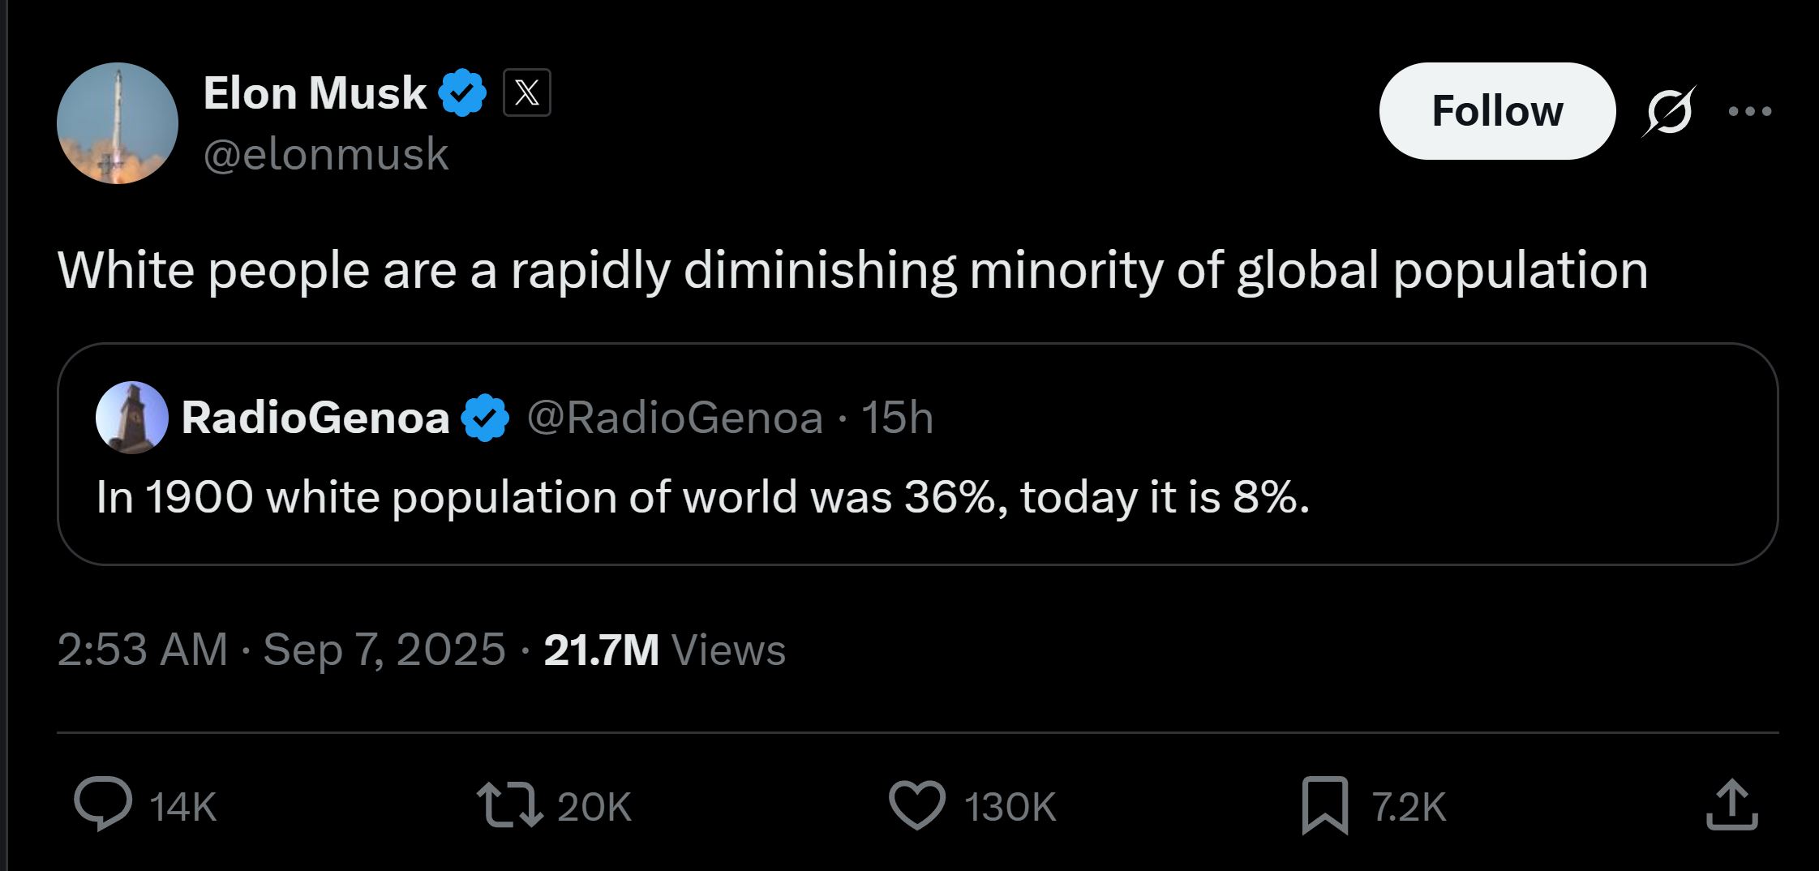Open the @RadioGenoa handle in quoted post
The height and width of the screenshot is (871, 1819).
675,418
